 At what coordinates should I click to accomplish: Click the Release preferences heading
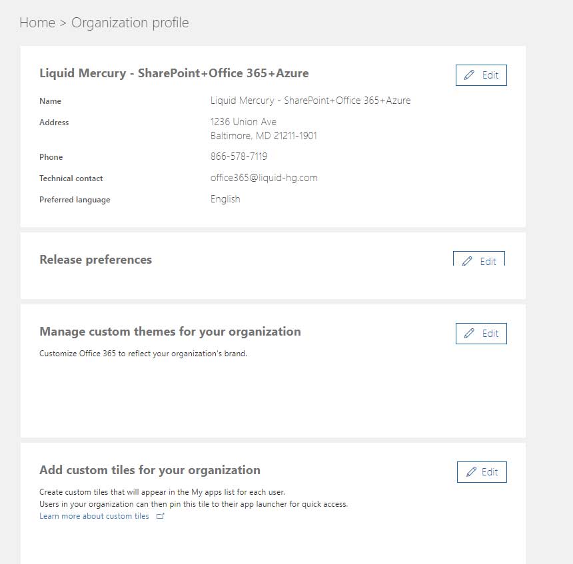pos(95,260)
